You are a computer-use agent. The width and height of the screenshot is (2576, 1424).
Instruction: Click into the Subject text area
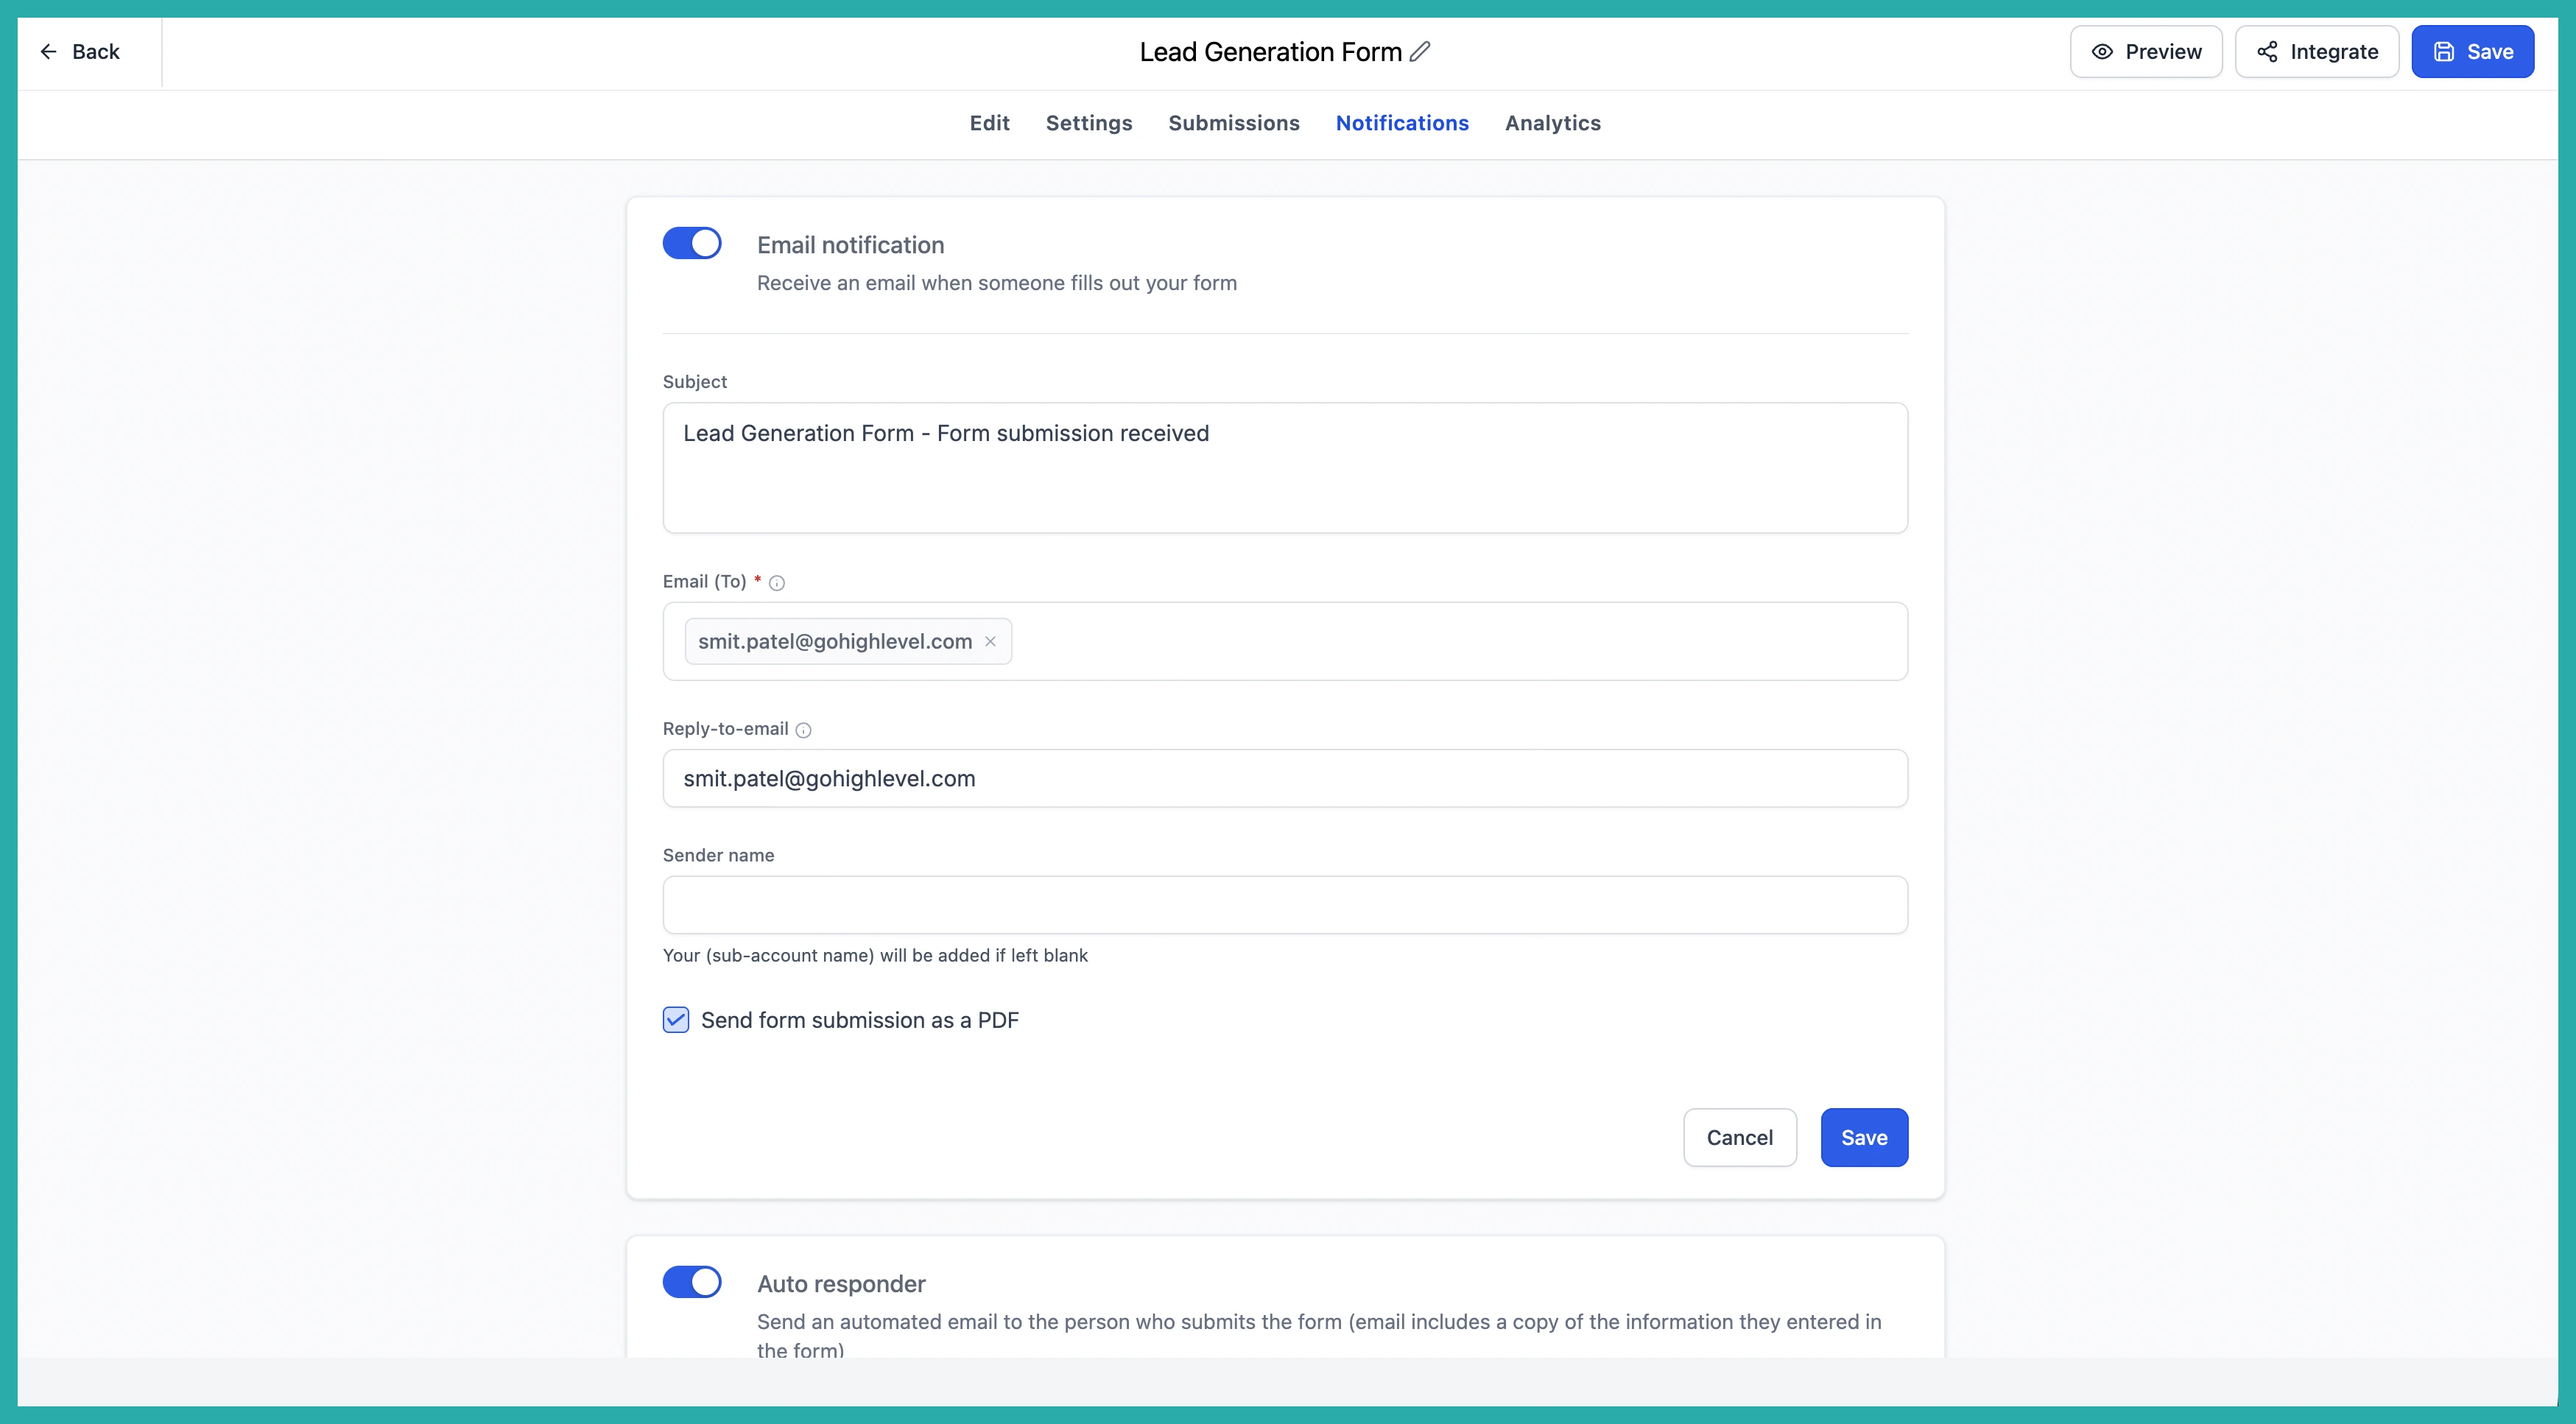coord(1285,468)
